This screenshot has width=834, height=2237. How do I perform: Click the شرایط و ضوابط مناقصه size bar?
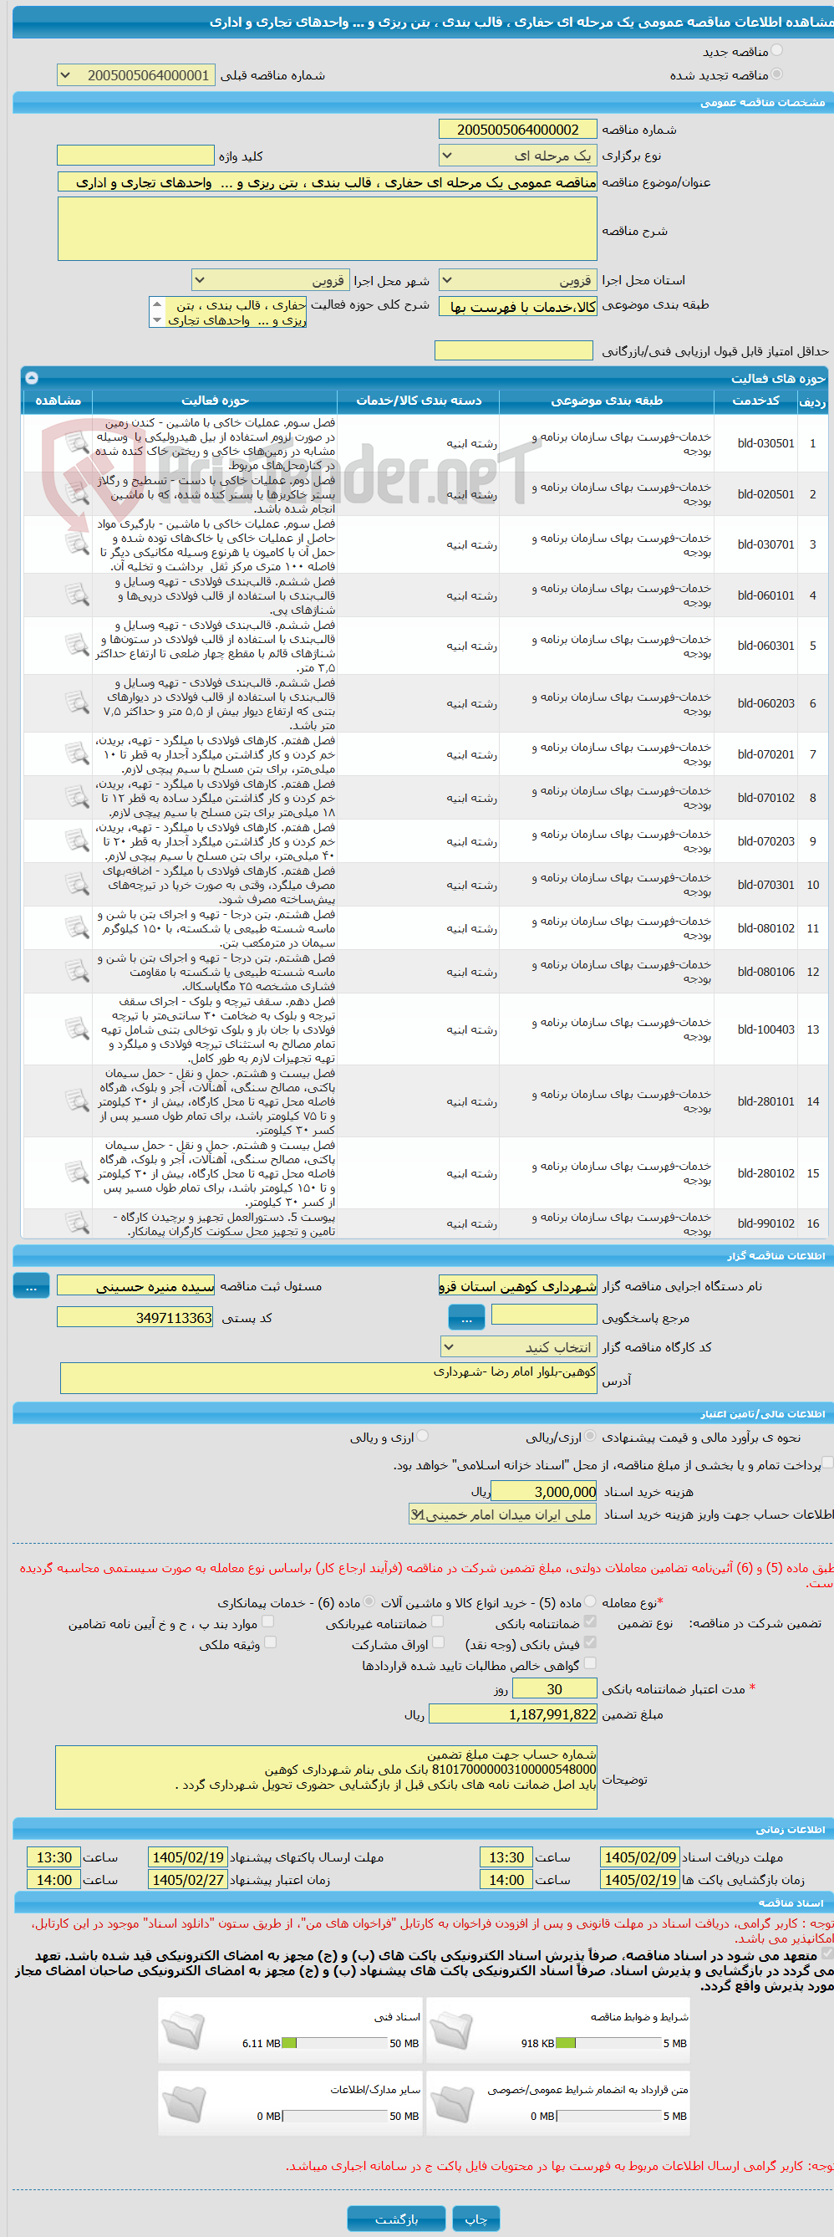tap(609, 2043)
